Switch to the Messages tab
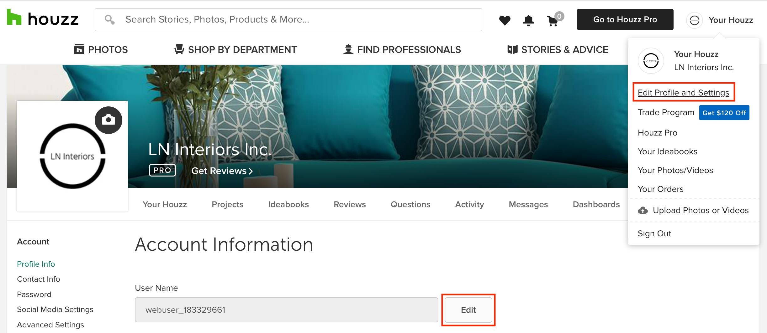The width and height of the screenshot is (767, 333). (528, 204)
